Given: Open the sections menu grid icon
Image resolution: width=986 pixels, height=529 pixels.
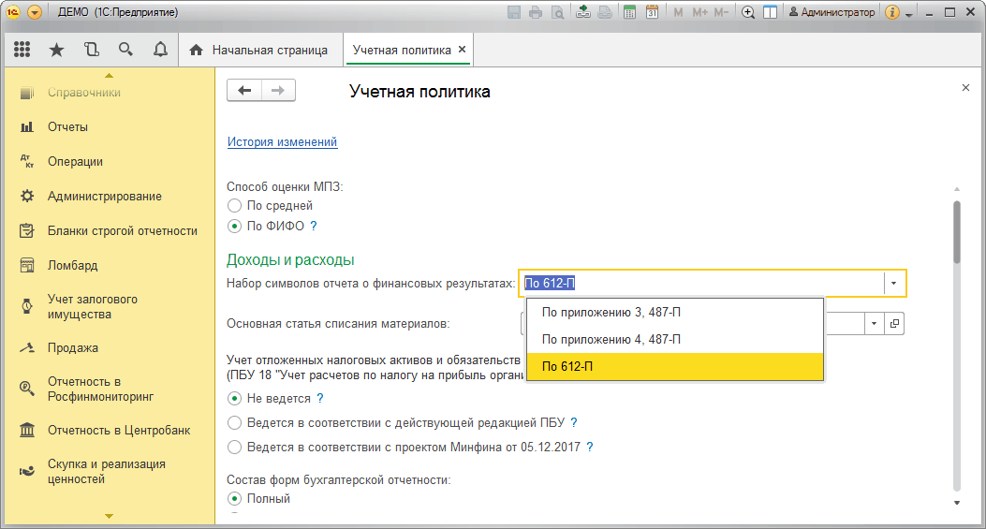Looking at the screenshot, I should [22, 50].
